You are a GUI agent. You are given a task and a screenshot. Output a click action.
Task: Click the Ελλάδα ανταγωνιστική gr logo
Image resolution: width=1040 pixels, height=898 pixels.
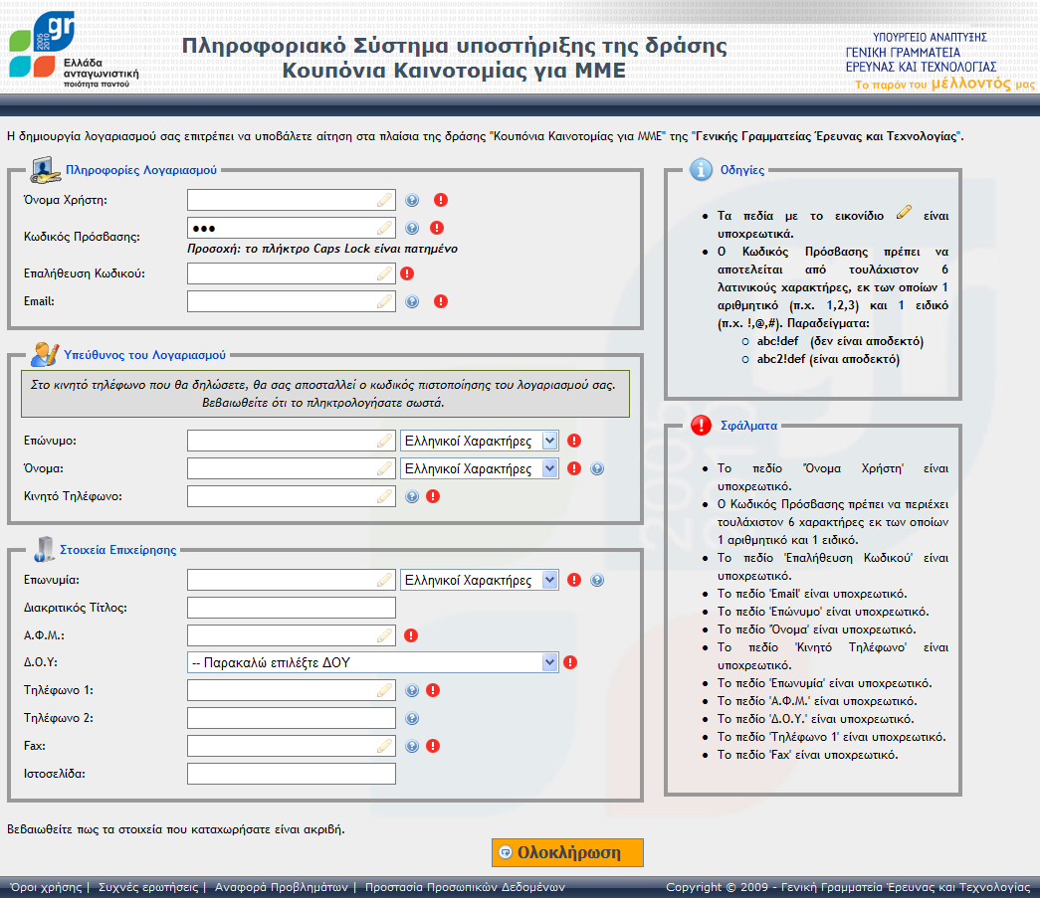(x=74, y=50)
